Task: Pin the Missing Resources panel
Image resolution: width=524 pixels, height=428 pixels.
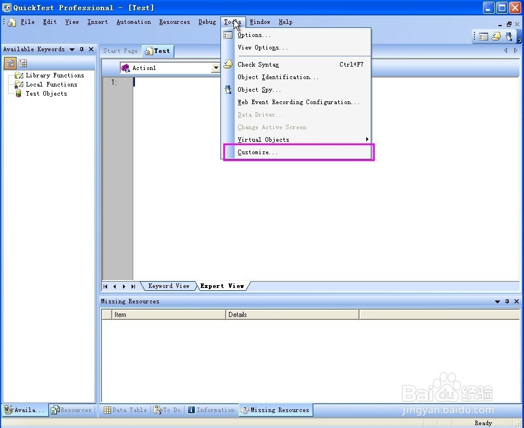Action: tap(507, 302)
